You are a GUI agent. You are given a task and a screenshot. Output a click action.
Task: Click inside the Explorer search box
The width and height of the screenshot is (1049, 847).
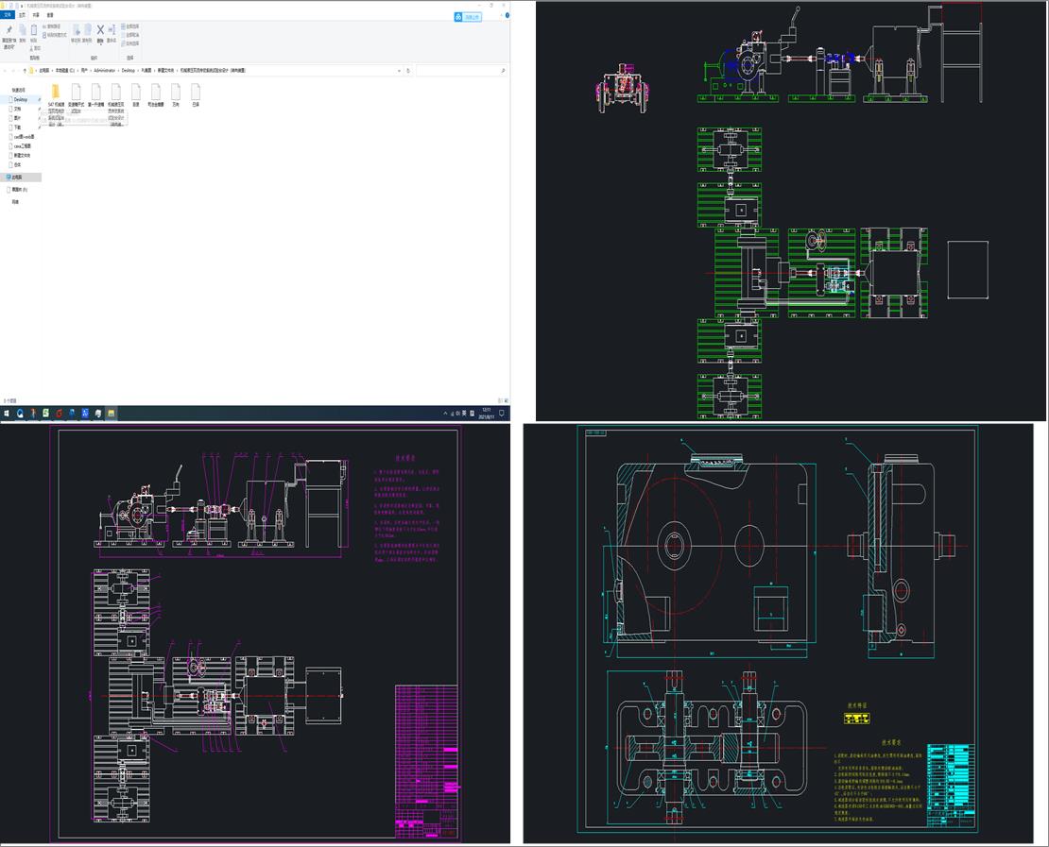(x=460, y=70)
